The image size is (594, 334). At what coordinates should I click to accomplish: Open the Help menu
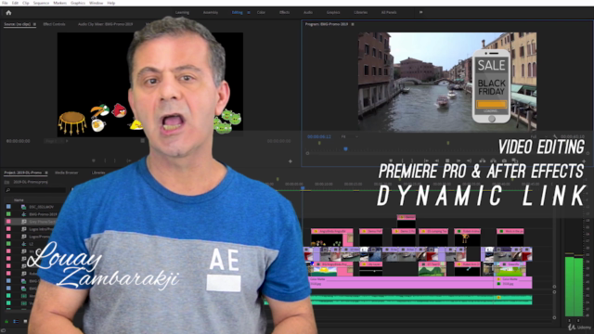pos(111,3)
